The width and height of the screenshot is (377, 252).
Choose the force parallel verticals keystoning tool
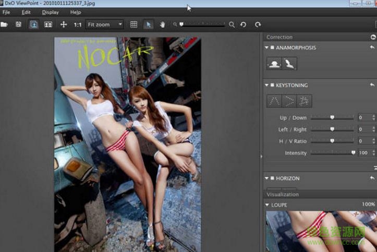274,101
